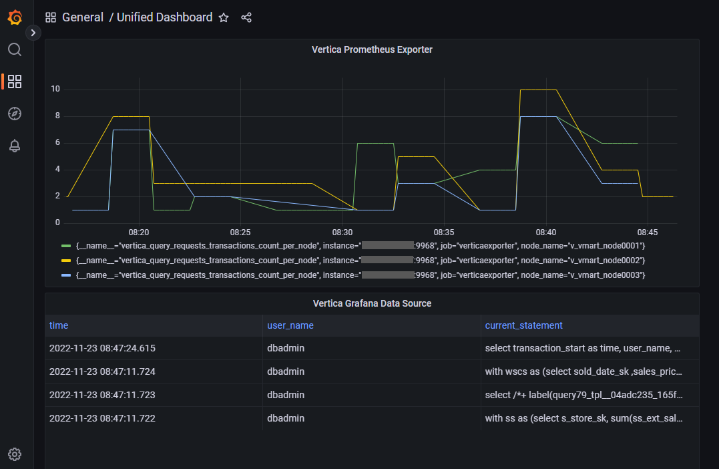This screenshot has width=719, height=469.
Task: Open Vertica Grafana Data Source panel title menu
Action: (372, 303)
